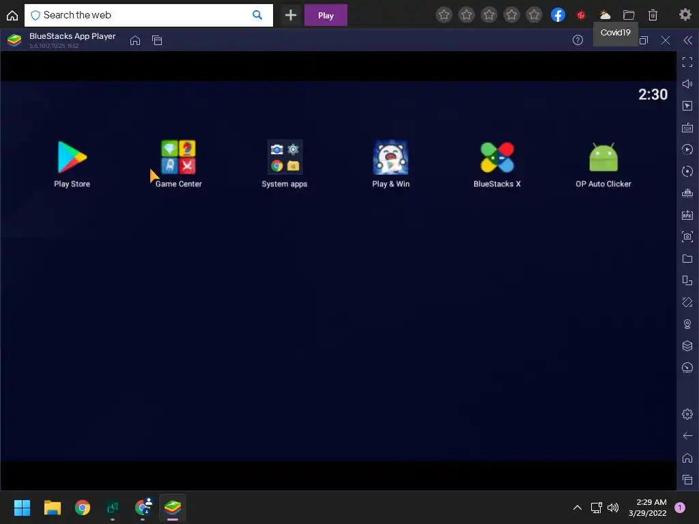Click the rotate screen icon in sidebar
This screenshot has width=699, height=524.
(x=687, y=280)
